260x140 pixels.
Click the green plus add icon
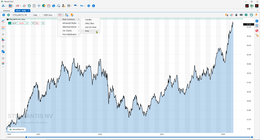click(8, 15)
